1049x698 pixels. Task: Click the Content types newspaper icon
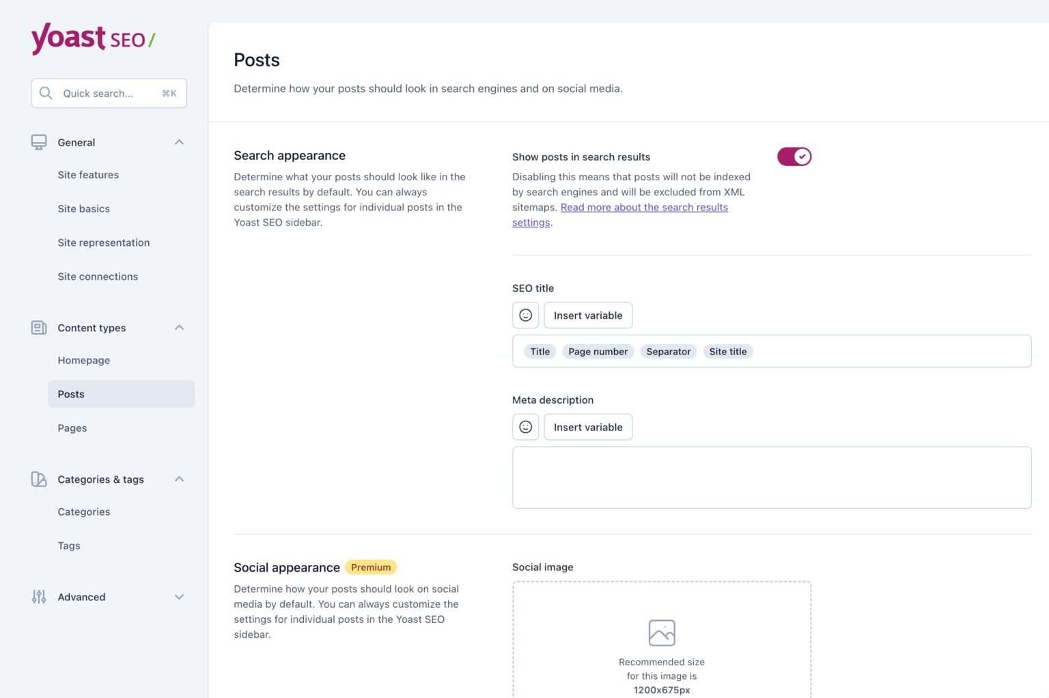(x=39, y=328)
